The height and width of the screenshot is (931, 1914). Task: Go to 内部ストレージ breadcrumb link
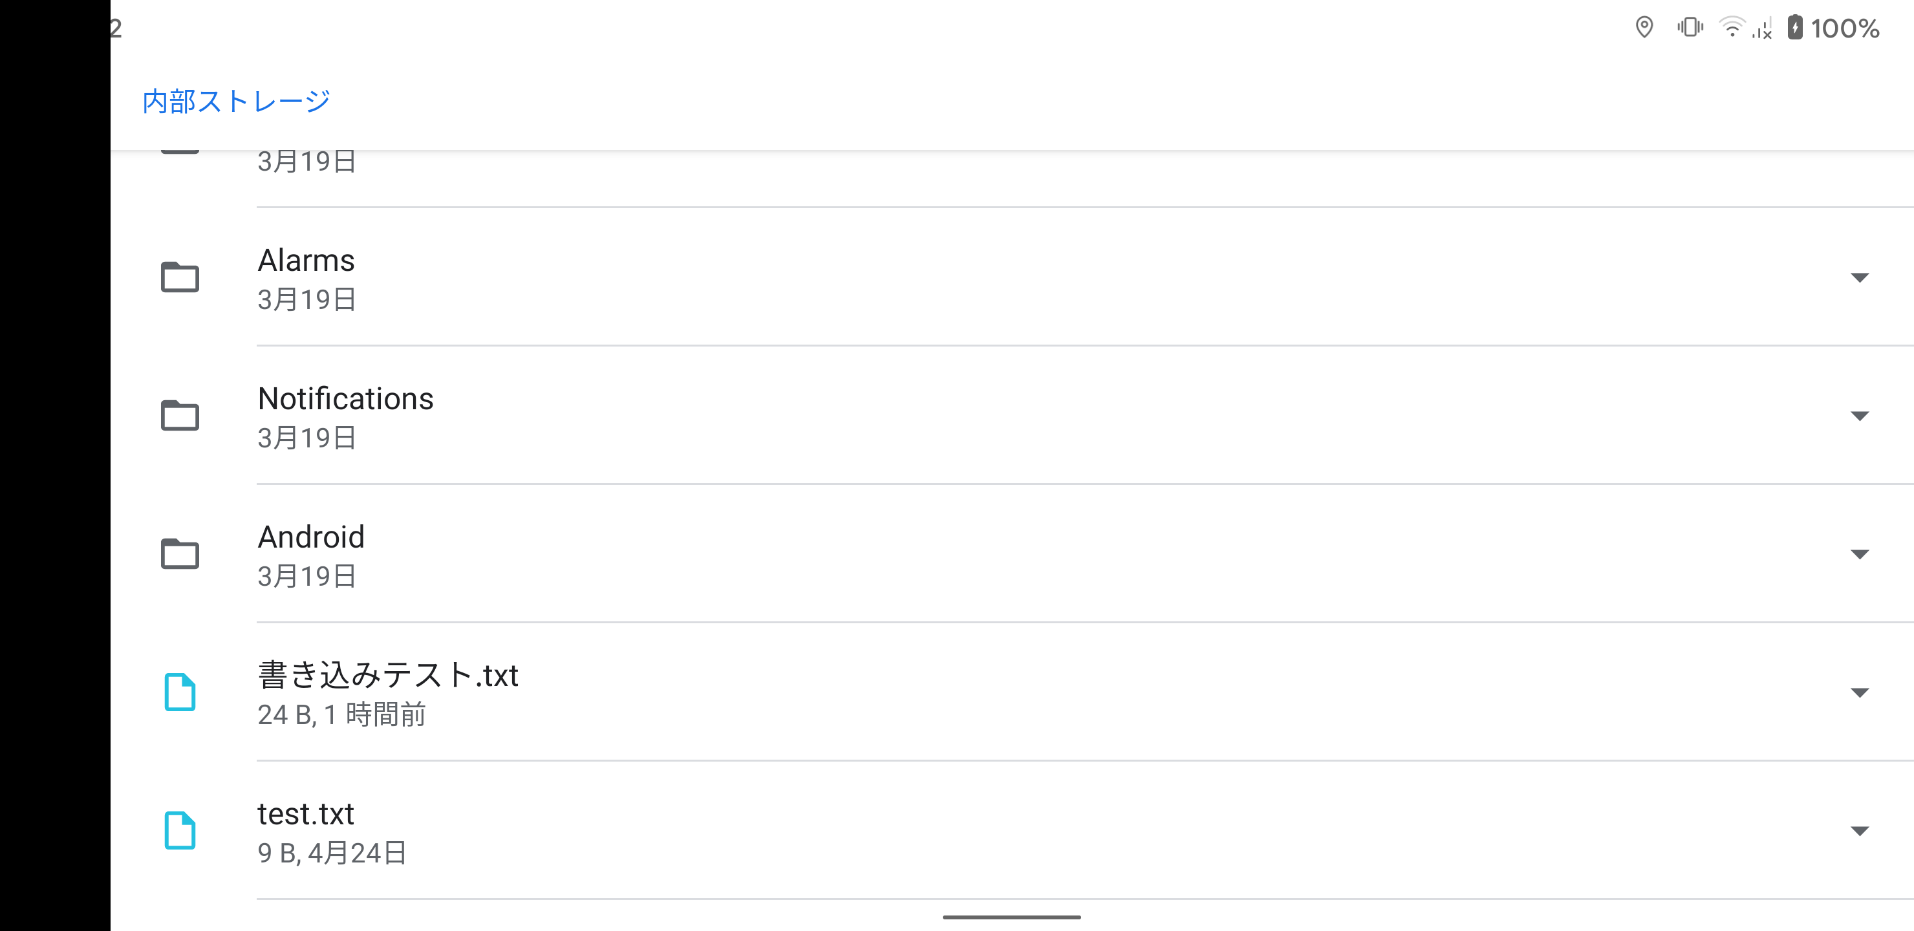[x=236, y=101]
